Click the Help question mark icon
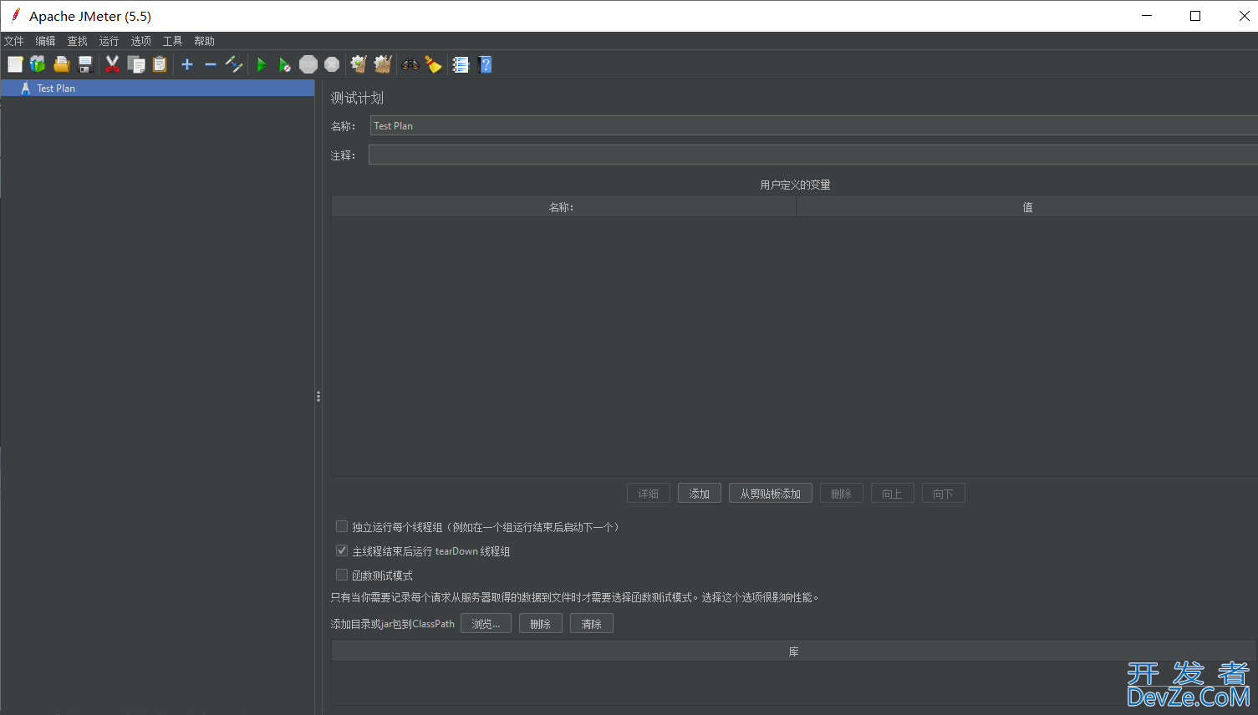Image resolution: width=1258 pixels, height=715 pixels. tap(485, 64)
